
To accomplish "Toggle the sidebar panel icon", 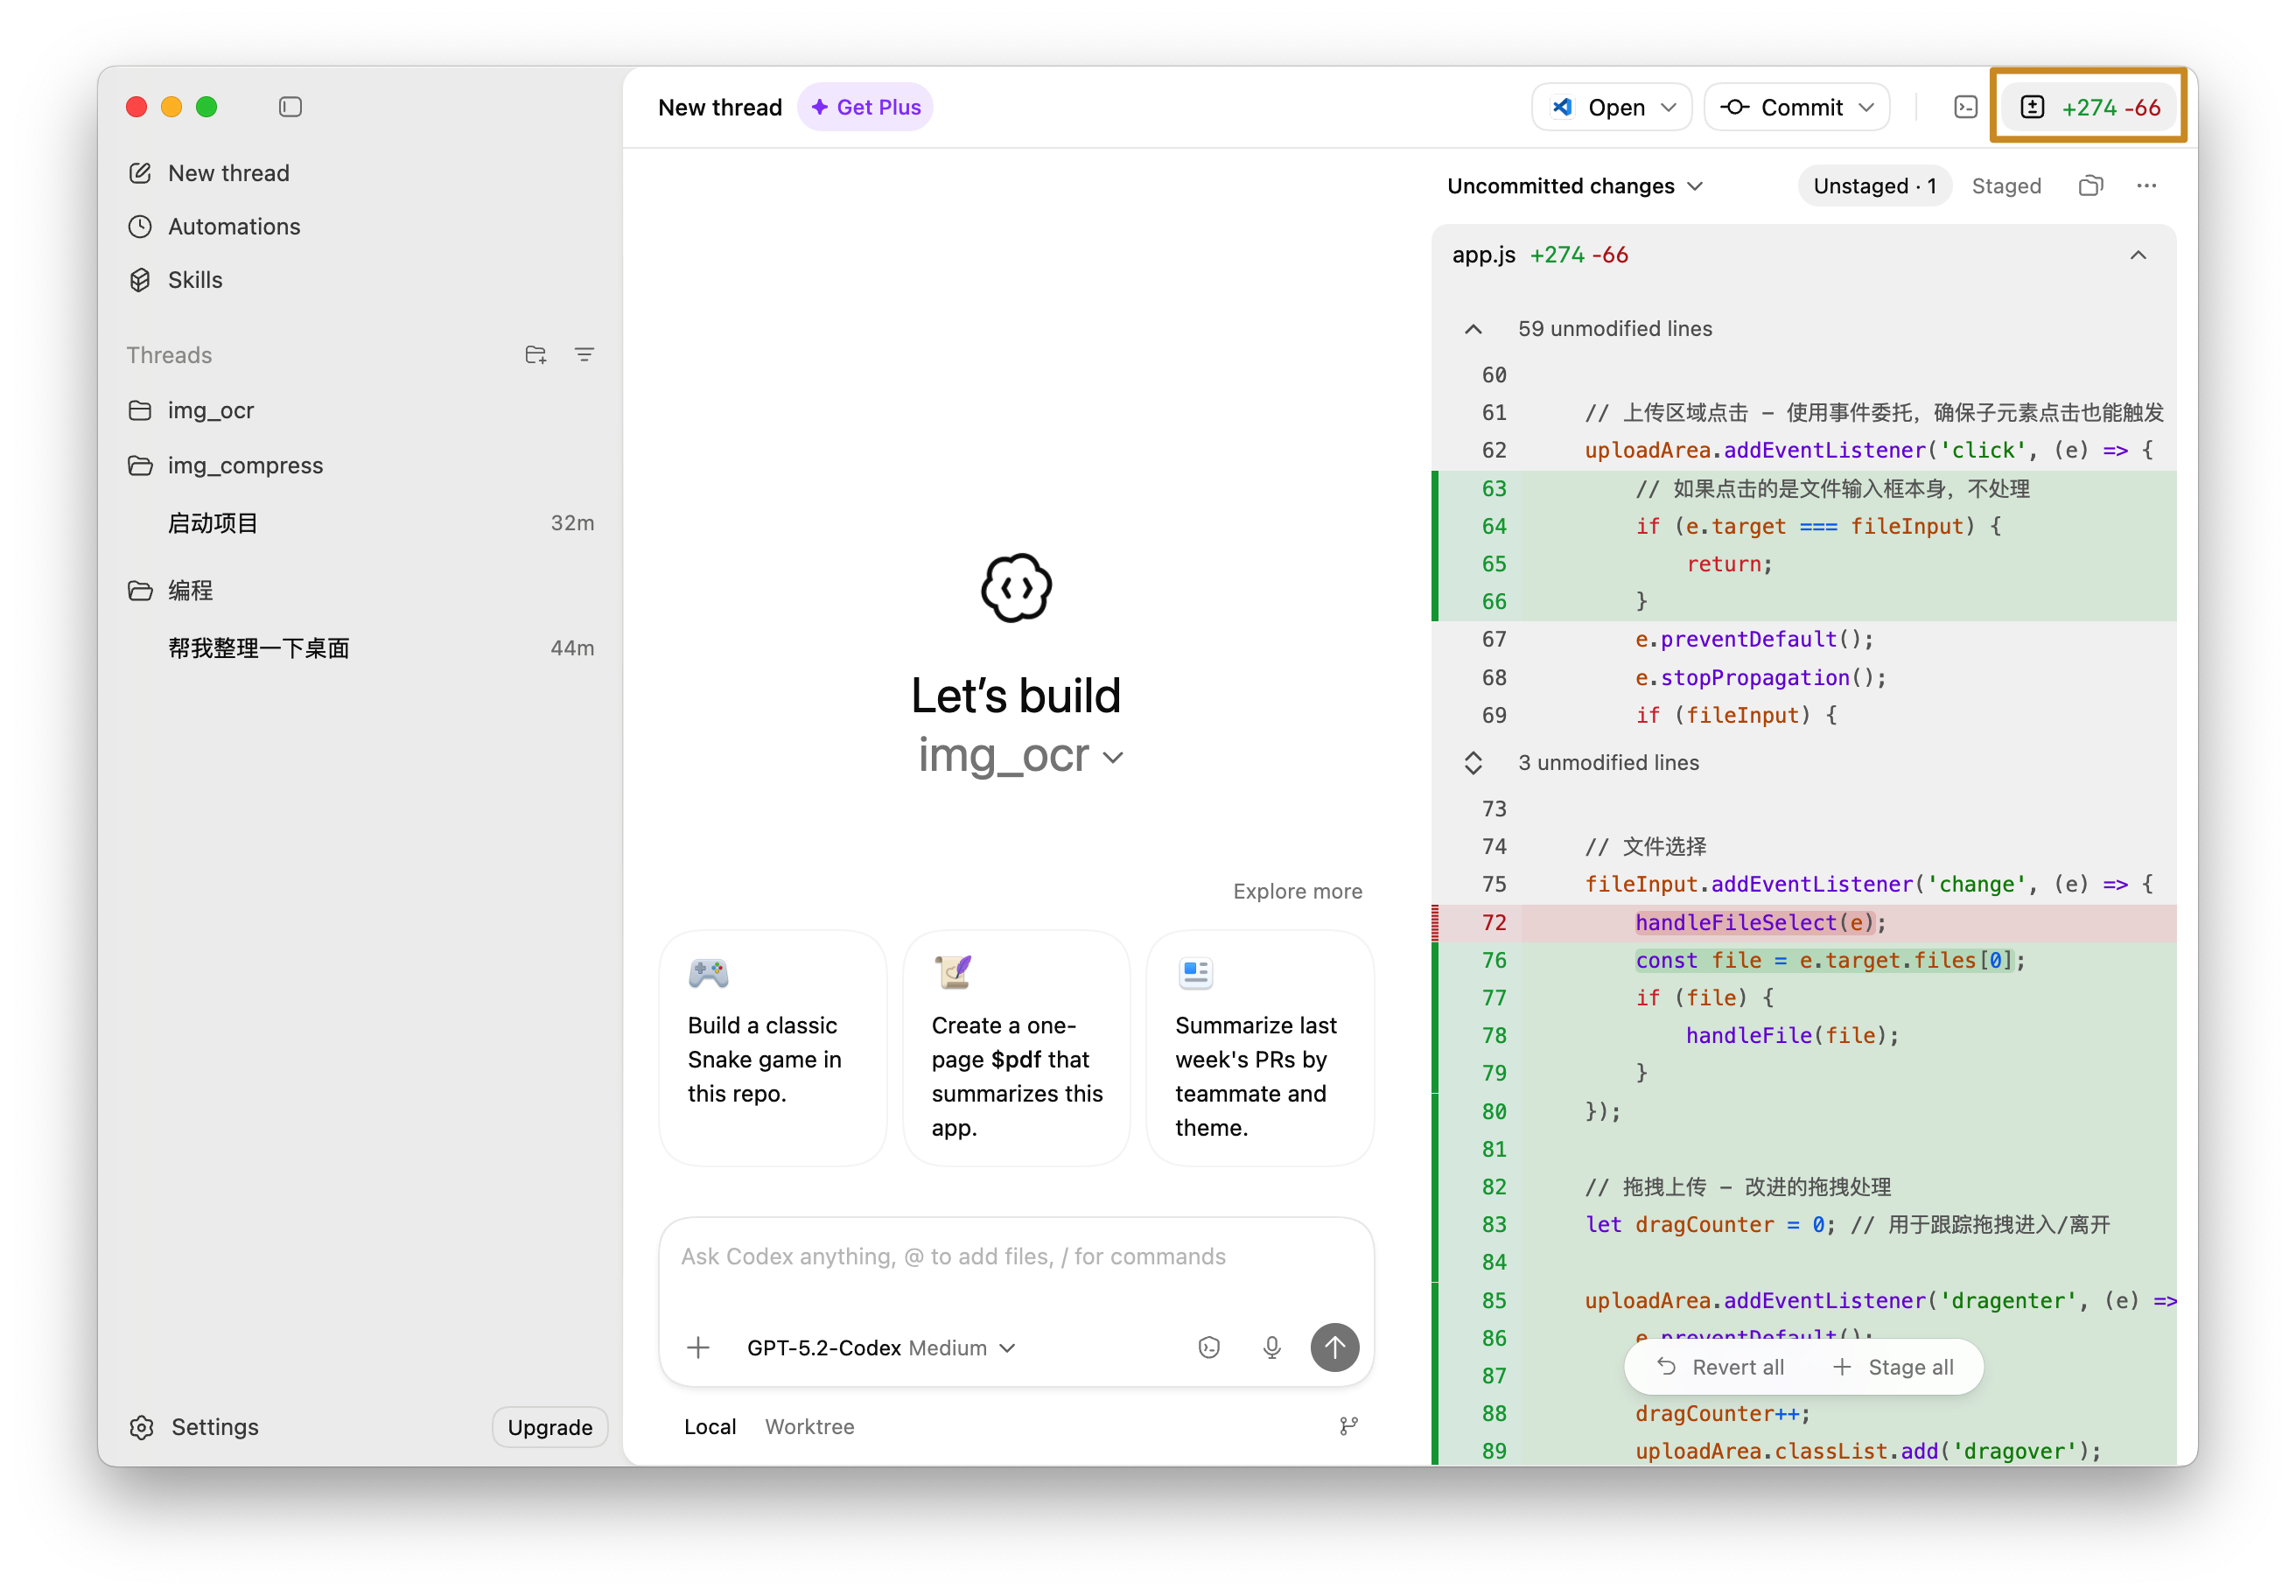I will [x=290, y=107].
